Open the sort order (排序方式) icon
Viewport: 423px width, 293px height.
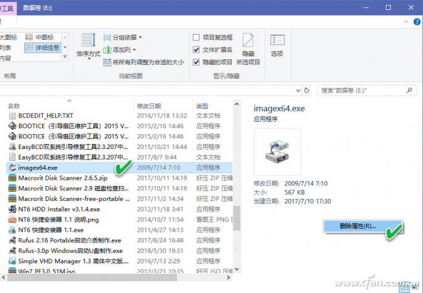88,40
